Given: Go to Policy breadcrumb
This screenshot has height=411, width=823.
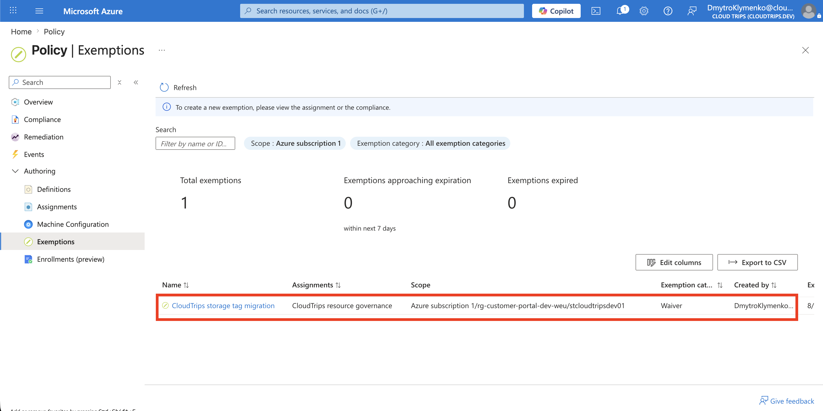Looking at the screenshot, I should pos(54,32).
